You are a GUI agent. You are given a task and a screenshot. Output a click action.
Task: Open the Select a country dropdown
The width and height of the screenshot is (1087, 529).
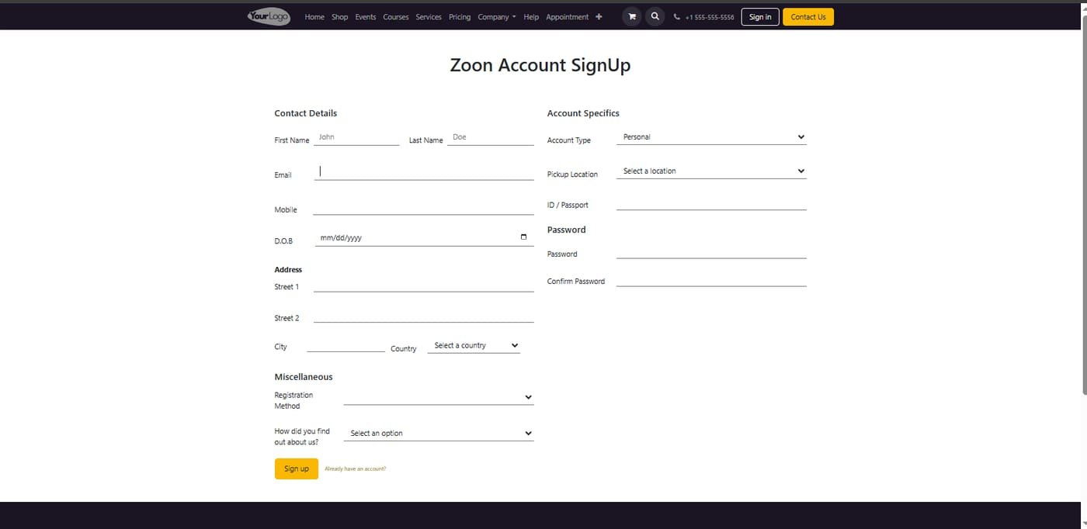pos(474,346)
